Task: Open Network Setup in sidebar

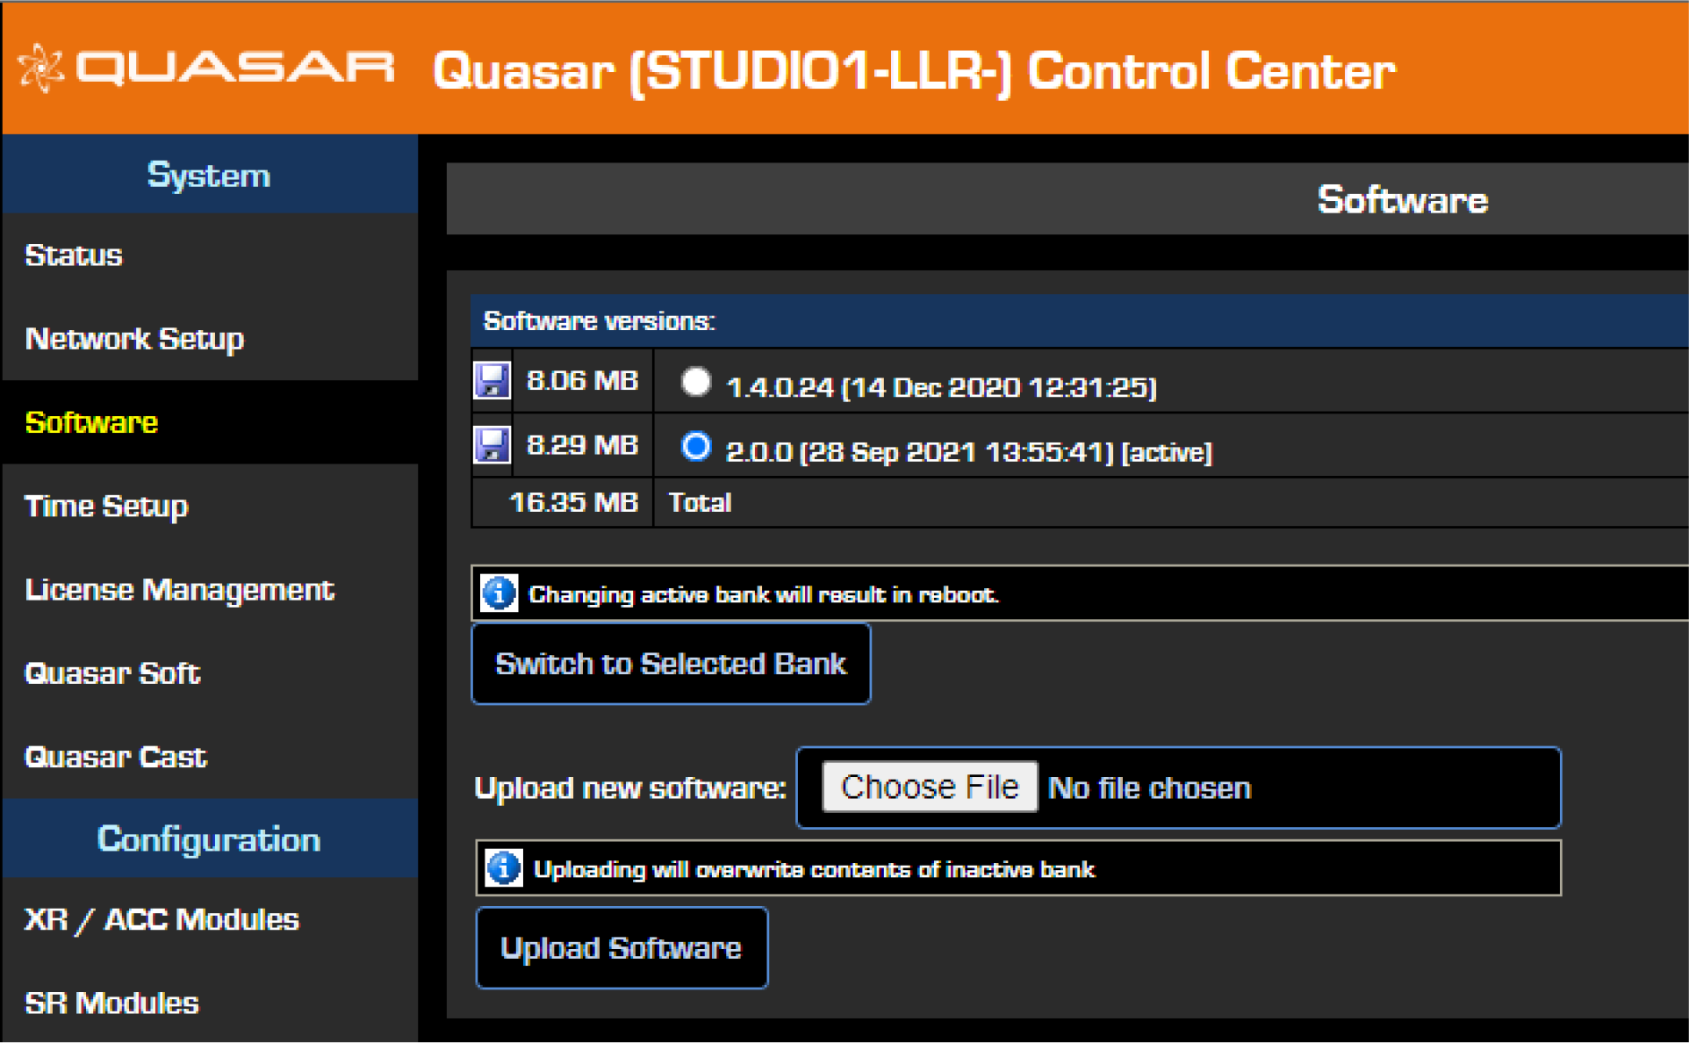Action: pyautogui.click(x=210, y=338)
